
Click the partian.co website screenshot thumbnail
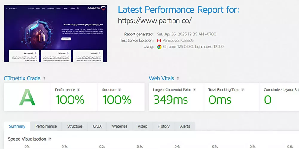[56, 33]
